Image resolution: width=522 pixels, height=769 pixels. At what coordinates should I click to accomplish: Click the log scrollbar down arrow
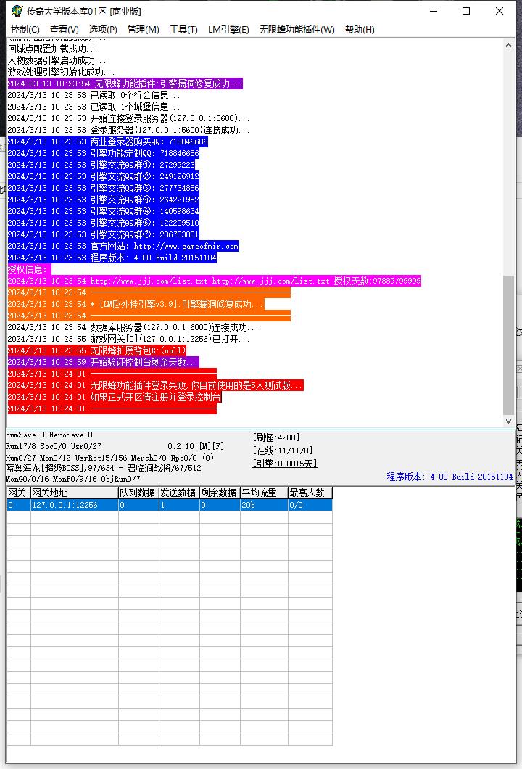pyautogui.click(x=508, y=421)
